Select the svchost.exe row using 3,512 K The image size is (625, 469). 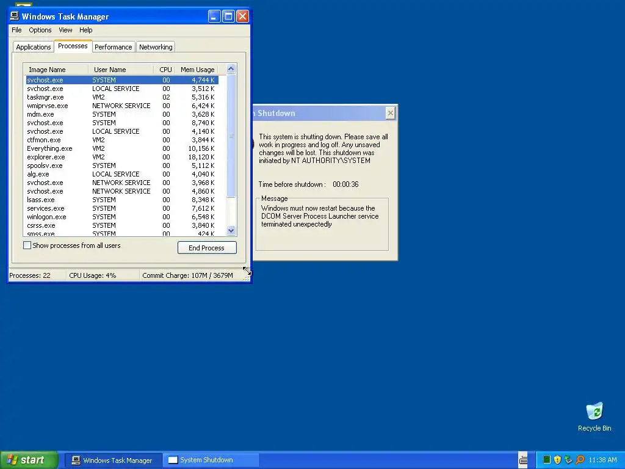coord(122,89)
